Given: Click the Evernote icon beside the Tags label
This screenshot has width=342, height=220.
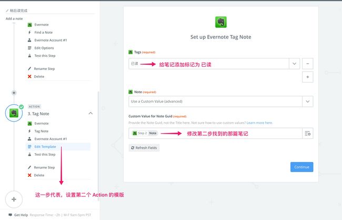Looking at the screenshot, I should [x=130, y=52].
